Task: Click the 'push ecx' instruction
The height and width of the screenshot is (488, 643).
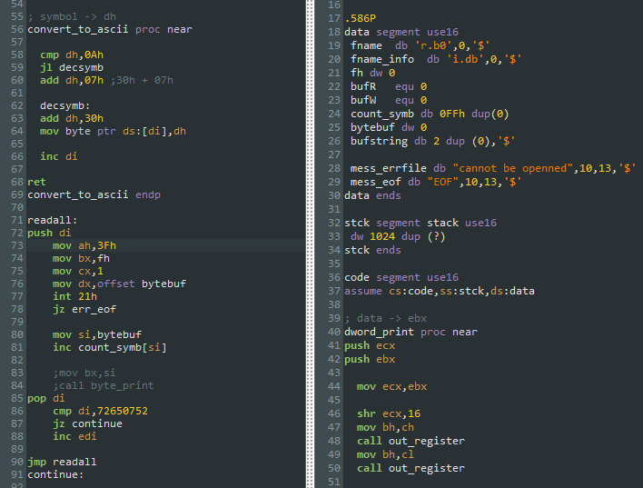Action: click(x=370, y=345)
